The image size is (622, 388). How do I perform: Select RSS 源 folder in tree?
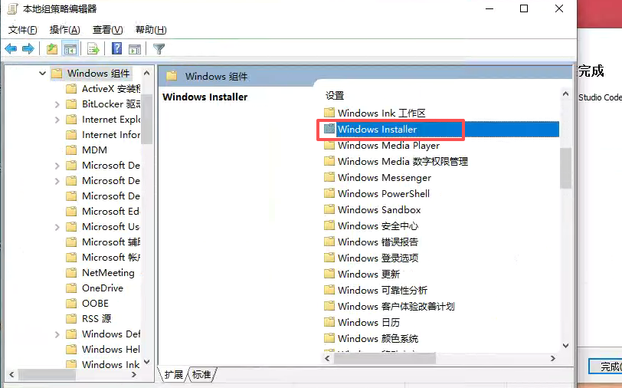[97, 318]
